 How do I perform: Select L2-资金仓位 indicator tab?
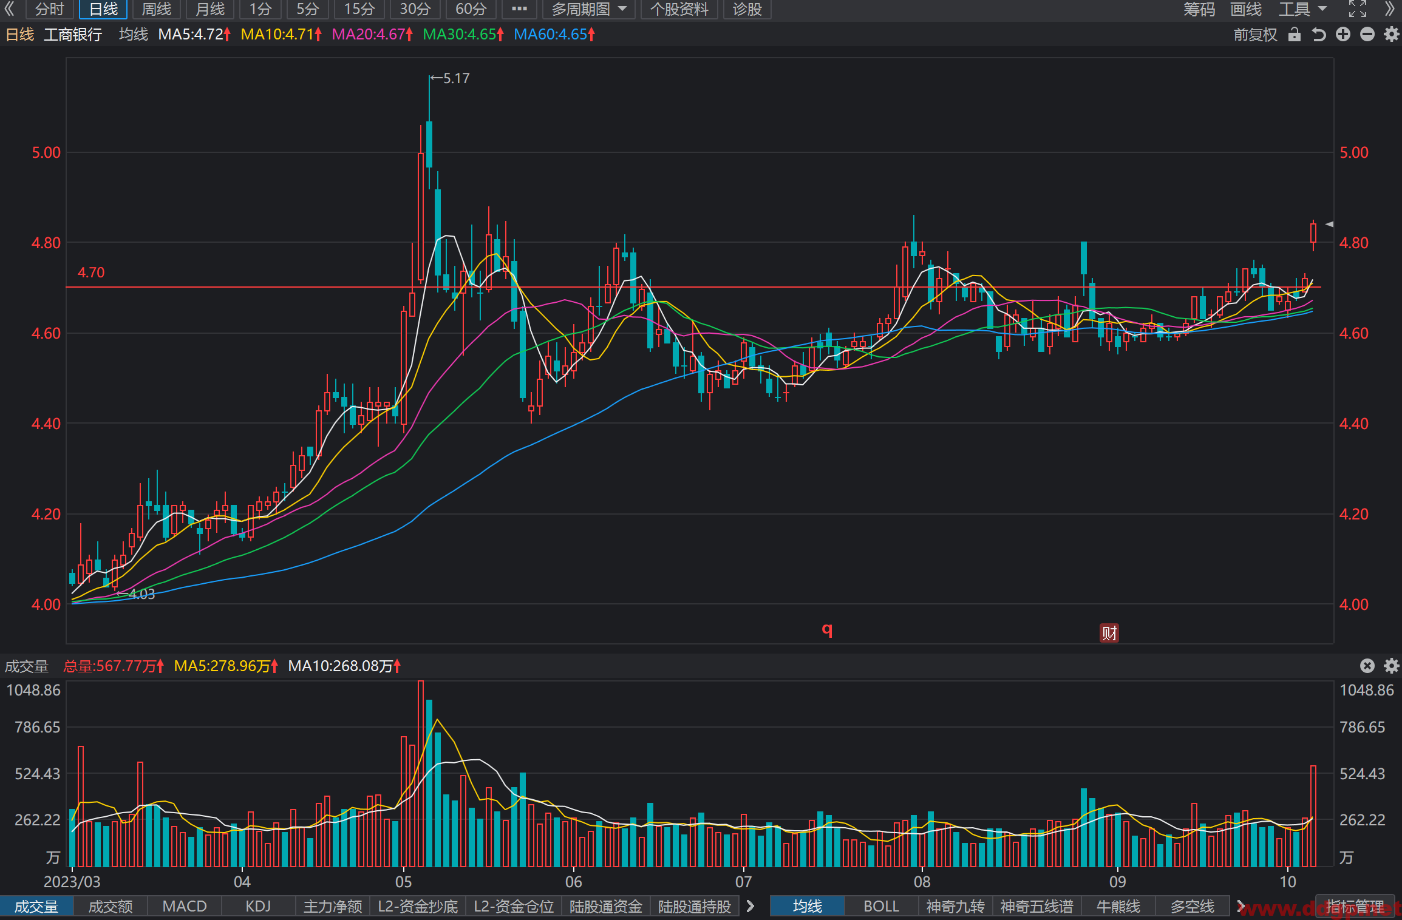click(x=514, y=906)
